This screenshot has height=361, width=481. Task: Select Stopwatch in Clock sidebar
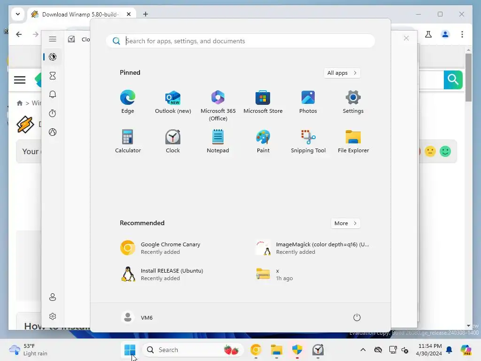[x=53, y=113]
